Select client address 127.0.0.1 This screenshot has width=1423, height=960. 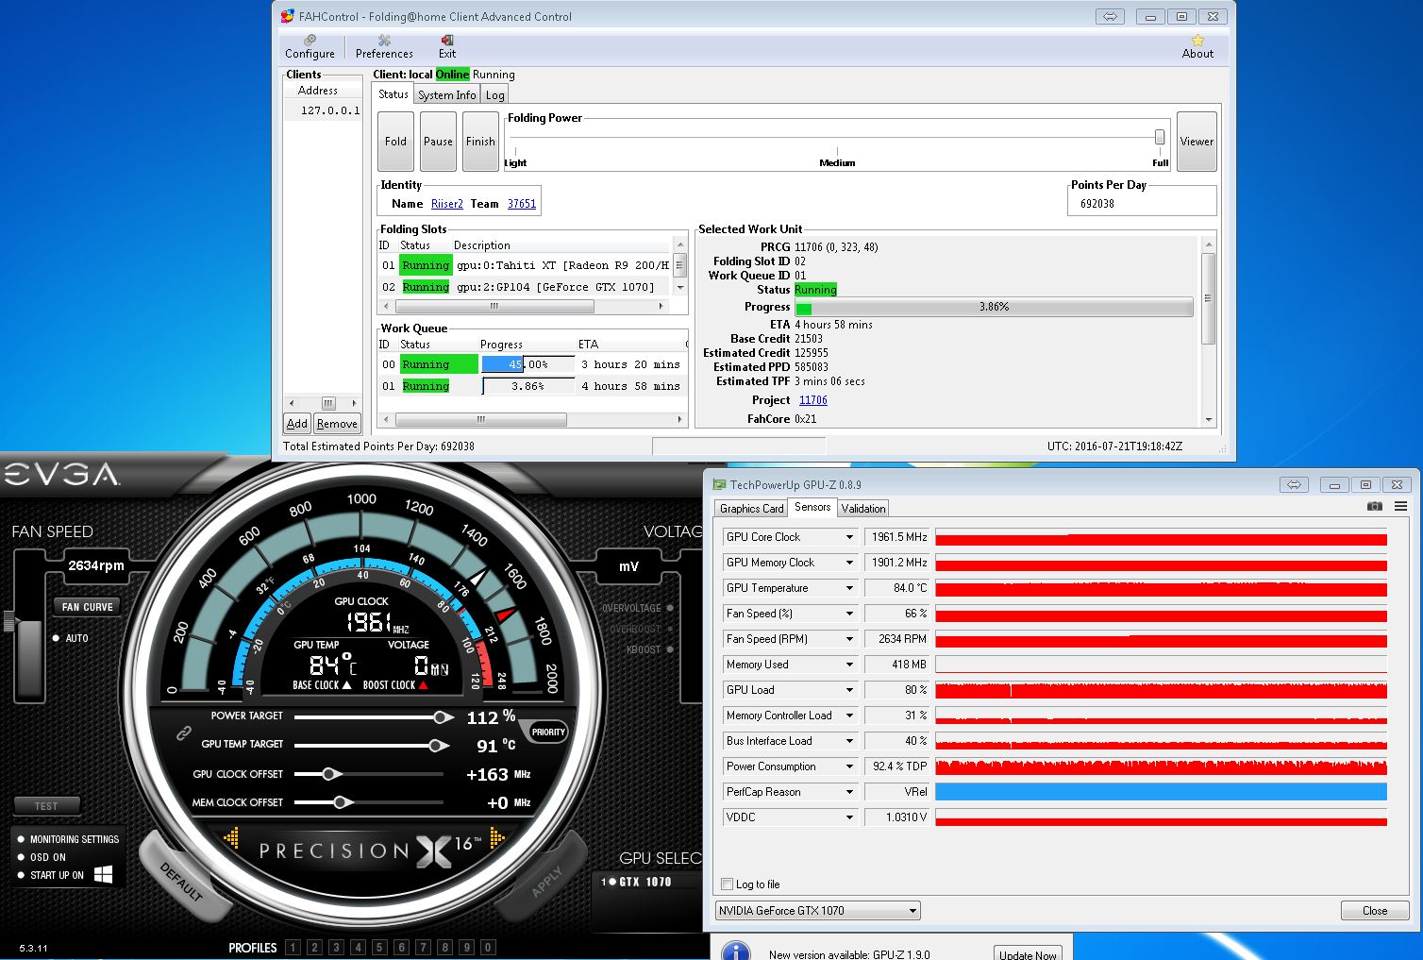click(x=323, y=110)
